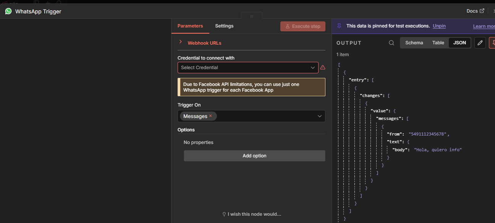Switch to the Settings tab
The image size is (495, 223).
(224, 26)
